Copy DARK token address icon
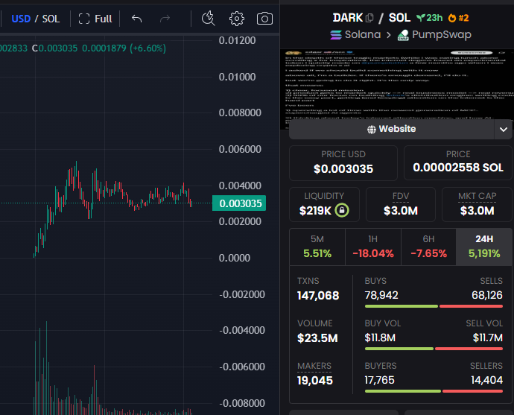Screen dimensions: 514x415 click(369, 18)
